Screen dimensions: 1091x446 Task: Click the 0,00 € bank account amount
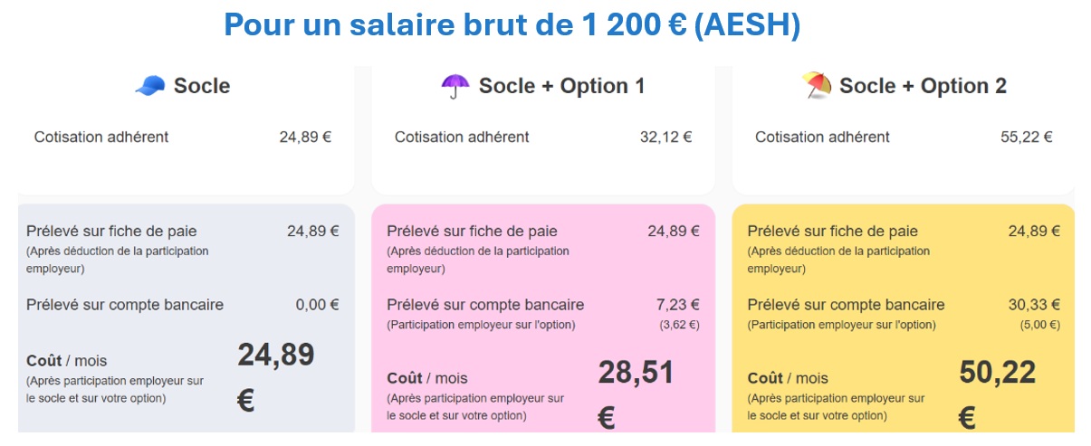(317, 305)
